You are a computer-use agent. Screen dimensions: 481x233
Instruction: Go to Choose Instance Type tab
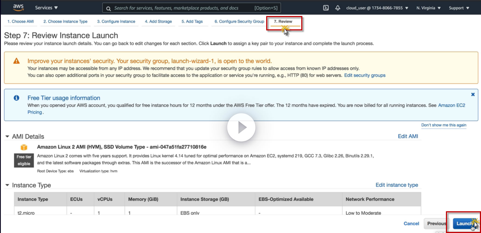click(65, 21)
